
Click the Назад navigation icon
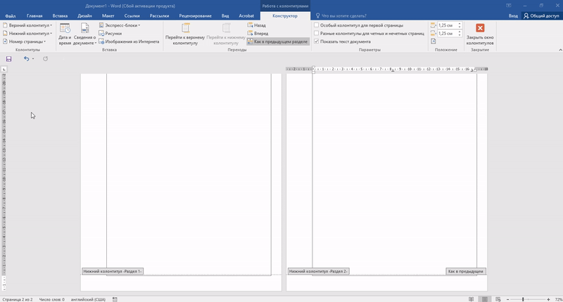tap(251, 25)
